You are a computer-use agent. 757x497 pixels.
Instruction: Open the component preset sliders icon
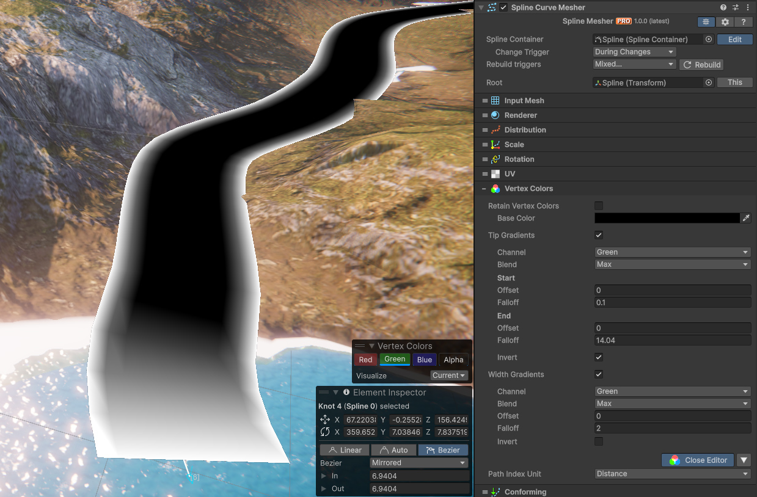[x=736, y=7]
